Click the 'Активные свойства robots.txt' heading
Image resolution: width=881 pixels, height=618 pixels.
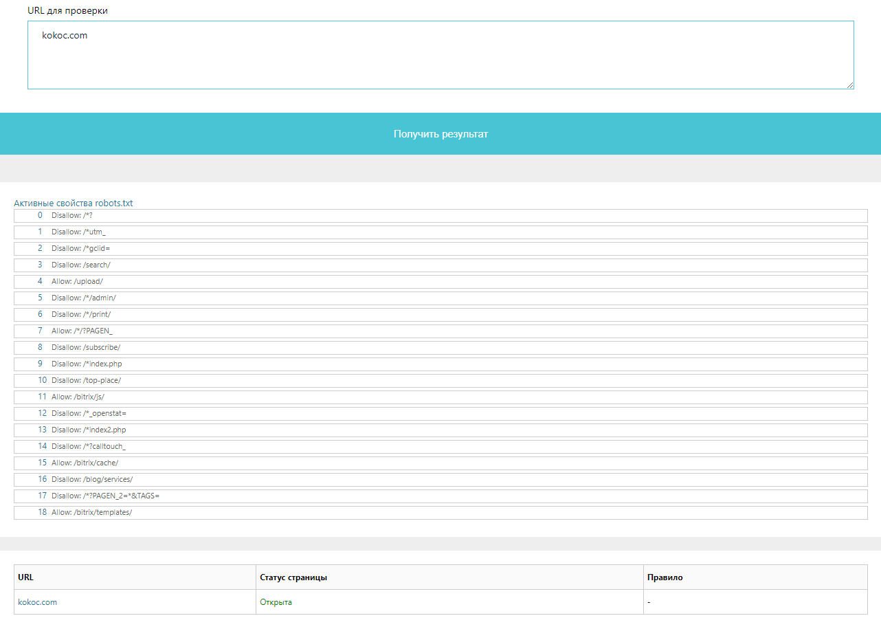coord(74,203)
